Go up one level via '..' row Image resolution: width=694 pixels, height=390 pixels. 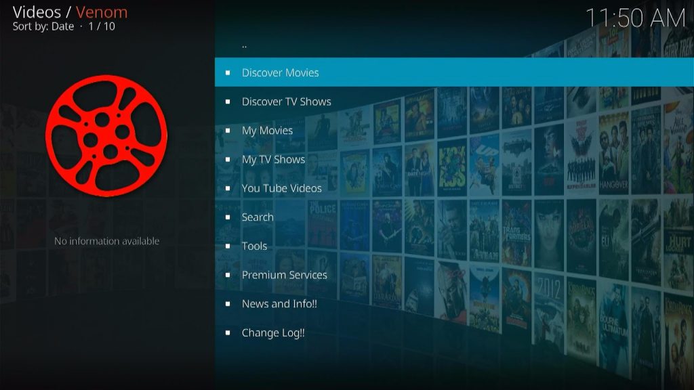454,44
